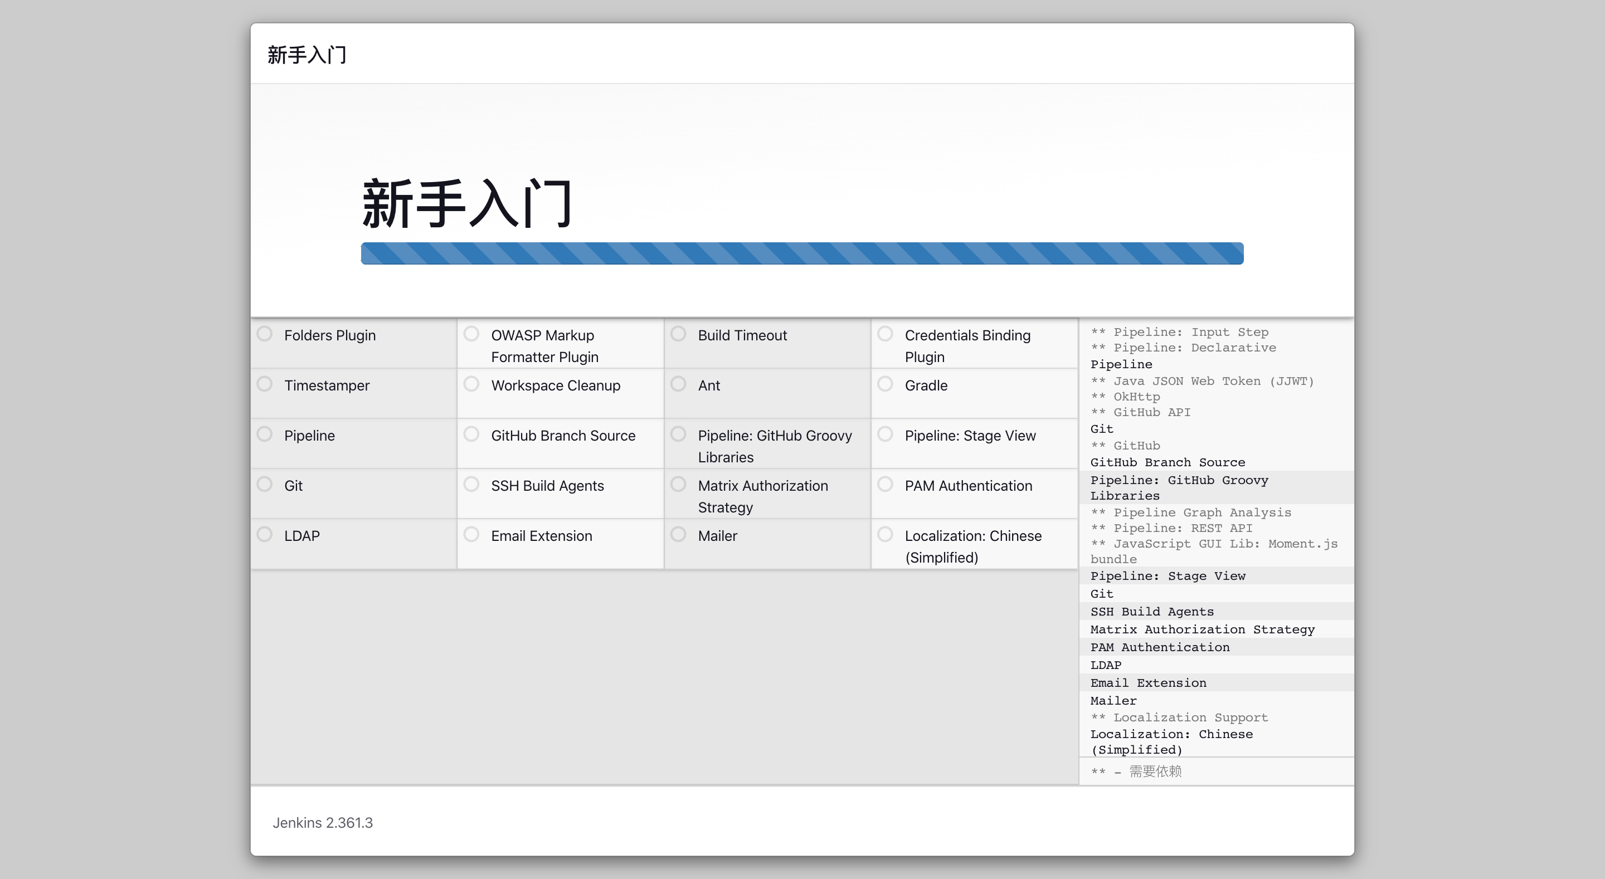Click the status circle beside Ant
Viewport: 1605px width, 879px height.
click(679, 384)
